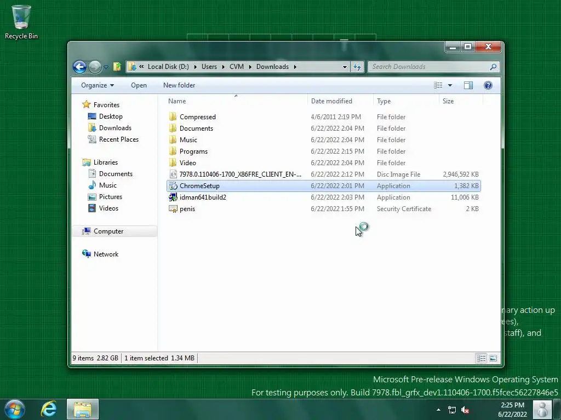
Task: Open recent pages dropdown beside Forward arrow
Action: tap(106, 67)
